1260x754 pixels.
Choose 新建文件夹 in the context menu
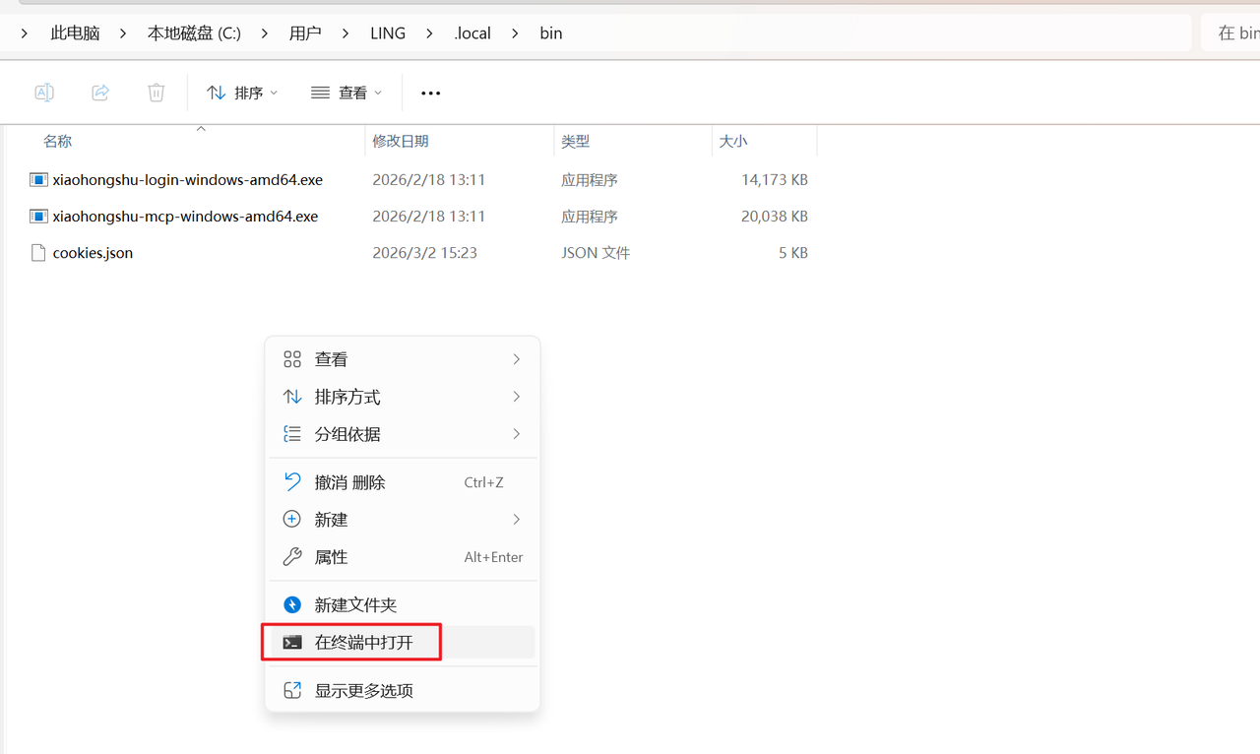pos(402,605)
